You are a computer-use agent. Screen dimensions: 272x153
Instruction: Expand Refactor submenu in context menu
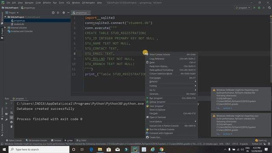point(171,82)
